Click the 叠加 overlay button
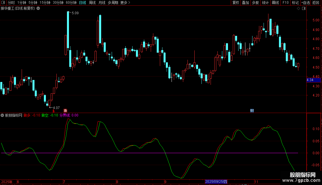 (245, 3)
